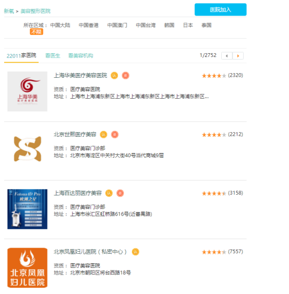
Task: Click address 北京市海淀区中关村大街40号当代商城9层
Action: coord(117,156)
